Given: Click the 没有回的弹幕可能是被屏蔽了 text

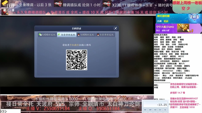Looking at the screenshot, I should [x=185, y=104].
